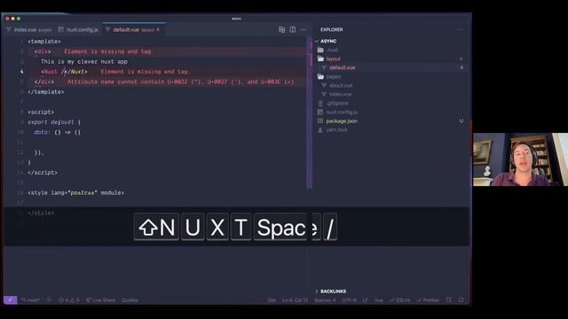This screenshot has height=319, width=568.
Task: Click the style lang="postcss" module line
Action: click(76, 193)
